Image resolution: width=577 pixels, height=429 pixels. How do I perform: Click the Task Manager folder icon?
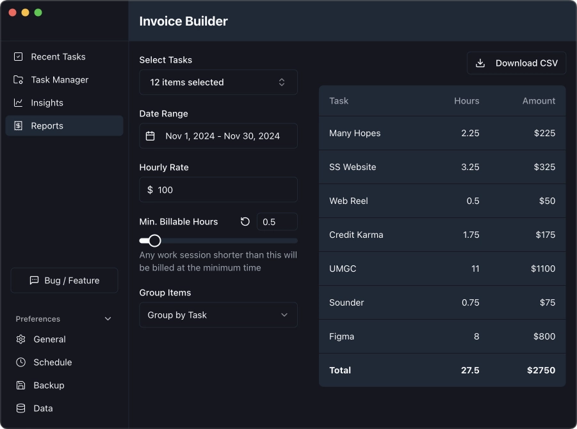click(18, 80)
